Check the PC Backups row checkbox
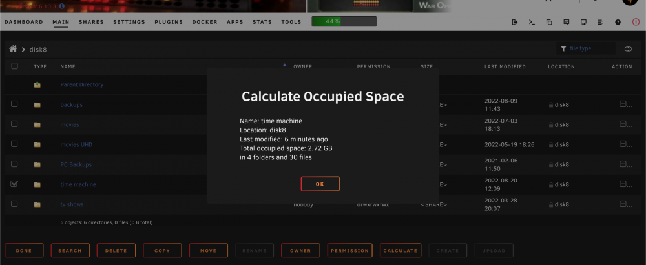This screenshot has width=646, height=265. [14, 164]
